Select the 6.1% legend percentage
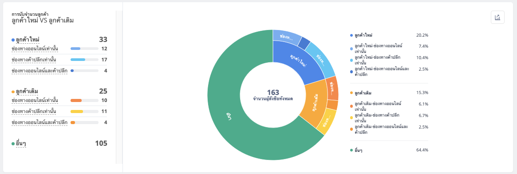The height and width of the screenshot is (174, 517). coord(423,104)
